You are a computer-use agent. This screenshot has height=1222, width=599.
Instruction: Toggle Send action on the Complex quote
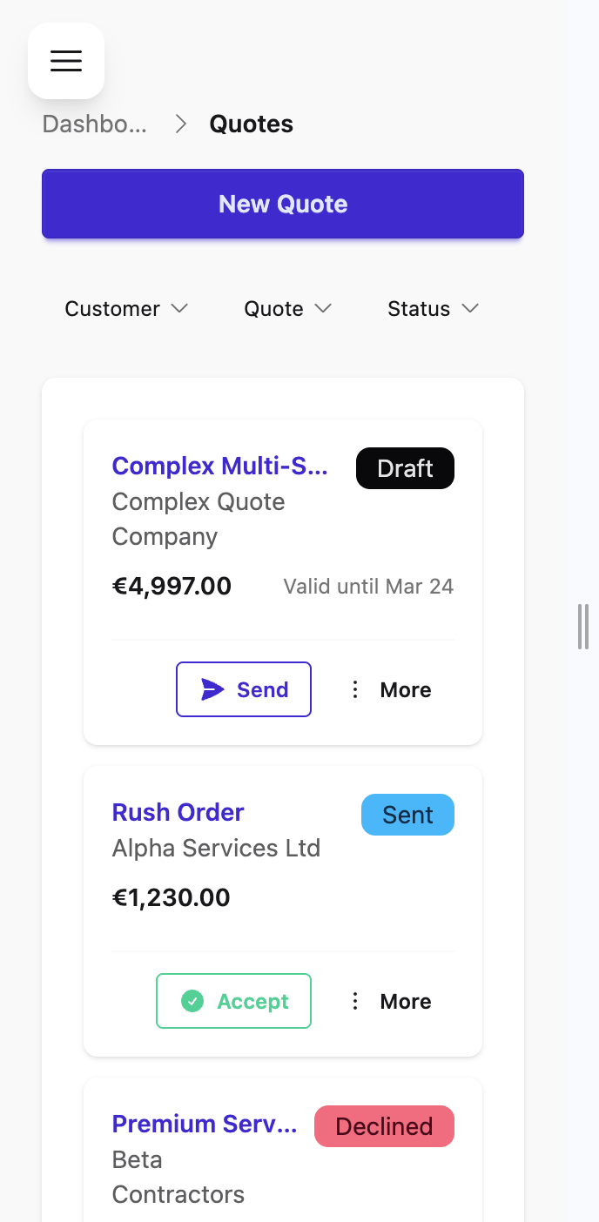(244, 689)
